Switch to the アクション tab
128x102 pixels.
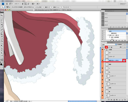click(x=104, y=29)
